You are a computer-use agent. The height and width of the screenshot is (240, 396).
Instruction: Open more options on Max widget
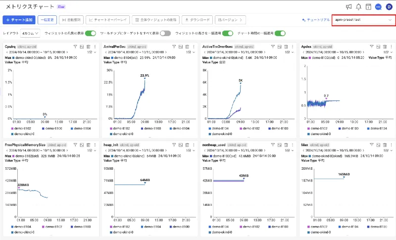click(x=391, y=145)
